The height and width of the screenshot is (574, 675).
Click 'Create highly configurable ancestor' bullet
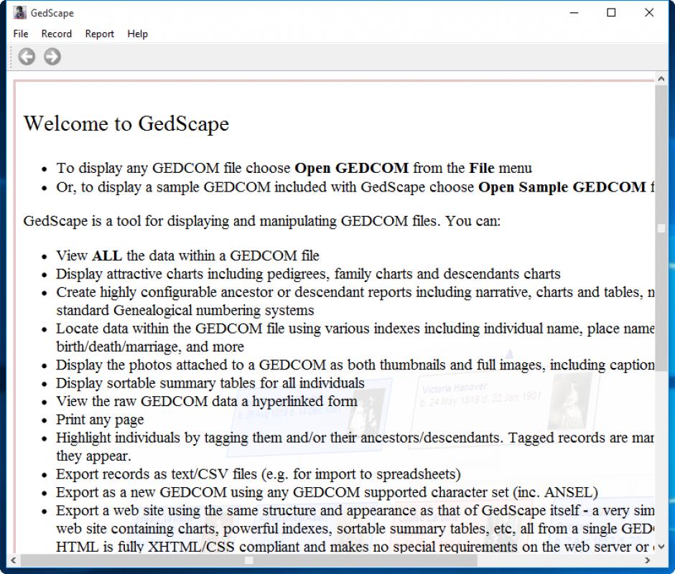pos(355,301)
